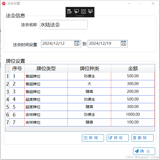Click the 新增 add button
Screen dimensions: 160x160
[93, 138]
